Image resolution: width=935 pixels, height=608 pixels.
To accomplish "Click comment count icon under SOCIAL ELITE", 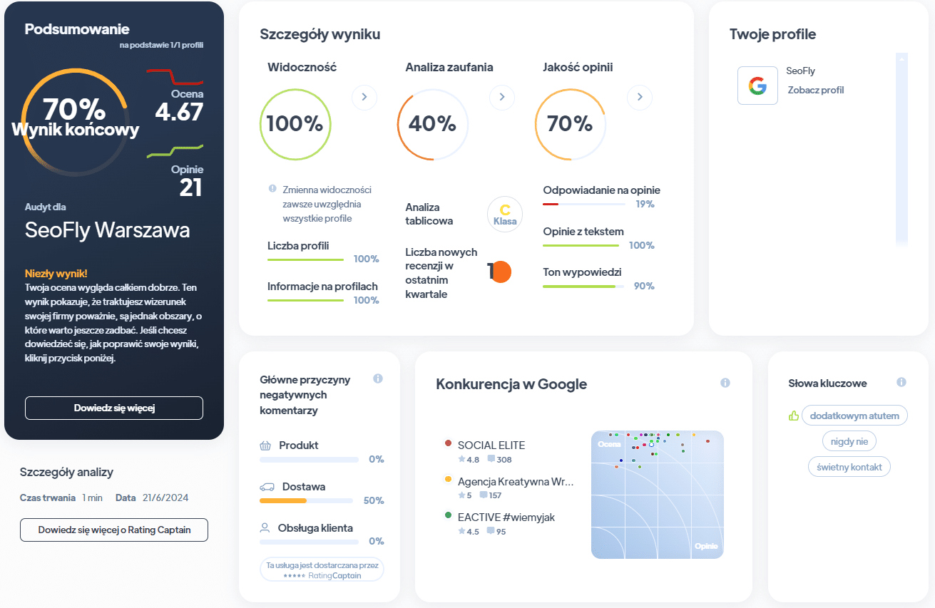I will 491,460.
